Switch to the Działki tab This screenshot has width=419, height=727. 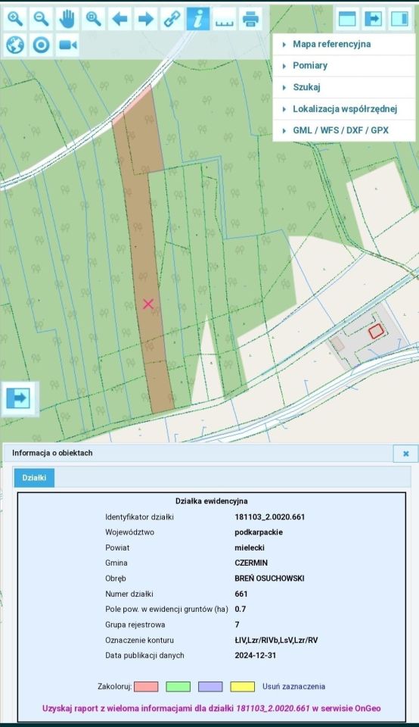coord(34,478)
